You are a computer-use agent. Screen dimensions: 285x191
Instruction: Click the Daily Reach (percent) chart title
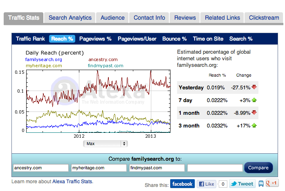pos(55,53)
